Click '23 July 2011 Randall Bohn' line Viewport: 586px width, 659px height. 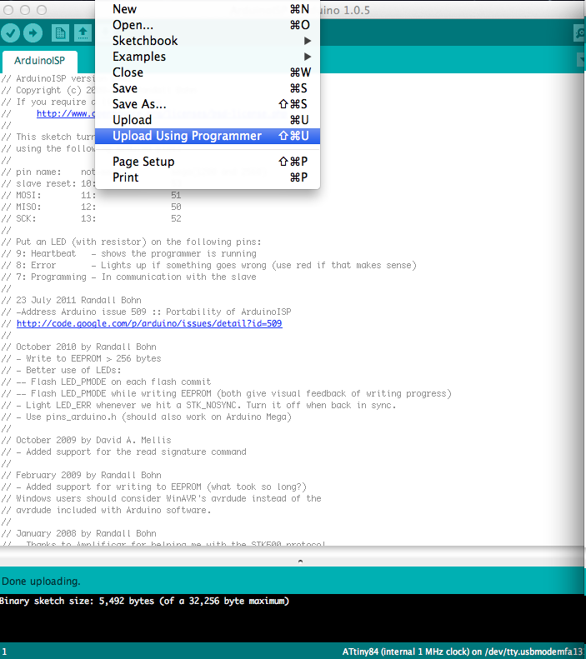pos(71,300)
